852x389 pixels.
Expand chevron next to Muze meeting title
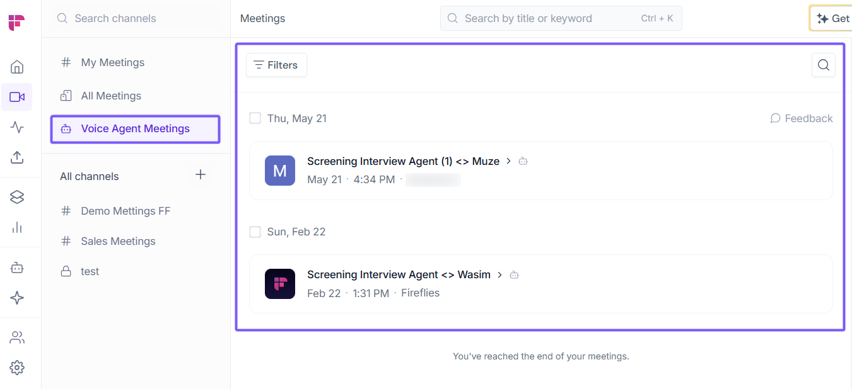pos(509,161)
